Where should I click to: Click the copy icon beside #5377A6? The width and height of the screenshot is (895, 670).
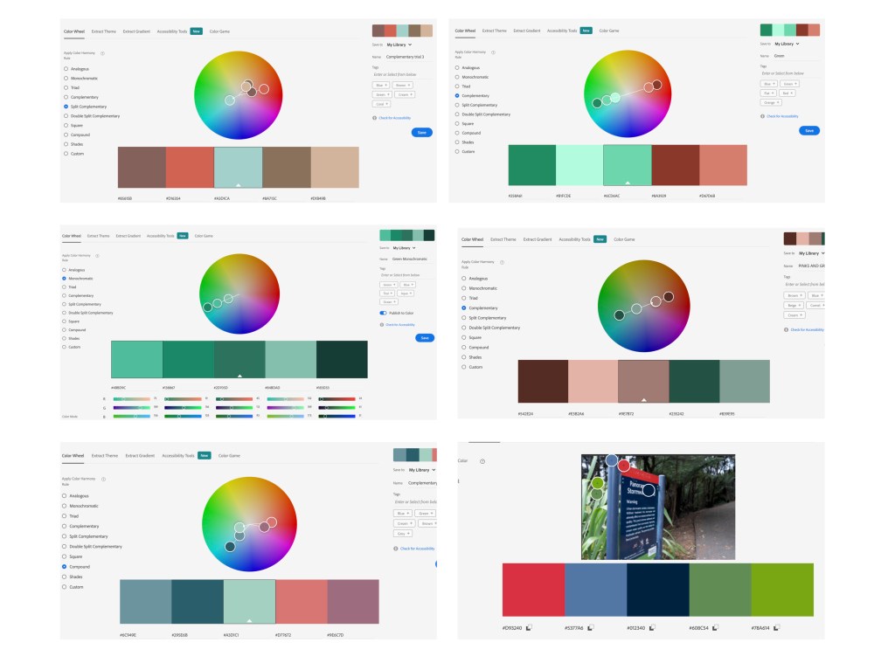coord(592,628)
